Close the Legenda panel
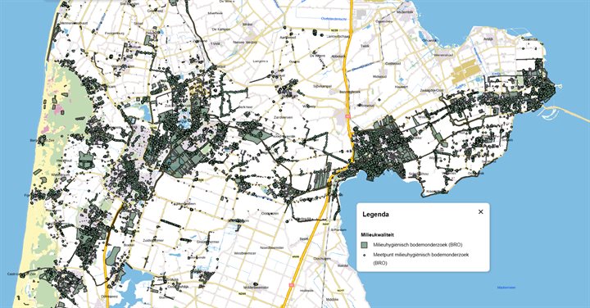The width and height of the screenshot is (590, 308). [x=480, y=211]
